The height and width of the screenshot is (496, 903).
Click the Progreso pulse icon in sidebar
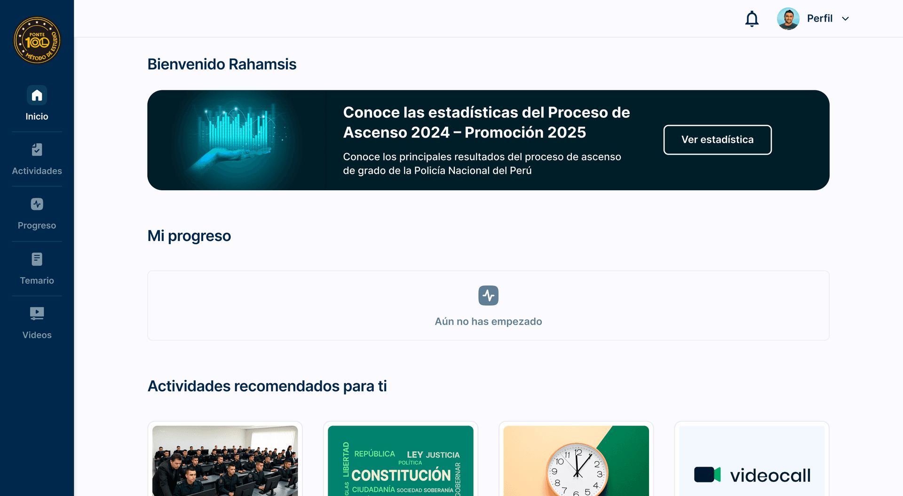(x=37, y=204)
